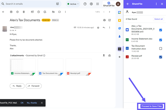The width and height of the screenshot is (166, 110).
Task: Open message more options menu
Action: pos(110,28)
